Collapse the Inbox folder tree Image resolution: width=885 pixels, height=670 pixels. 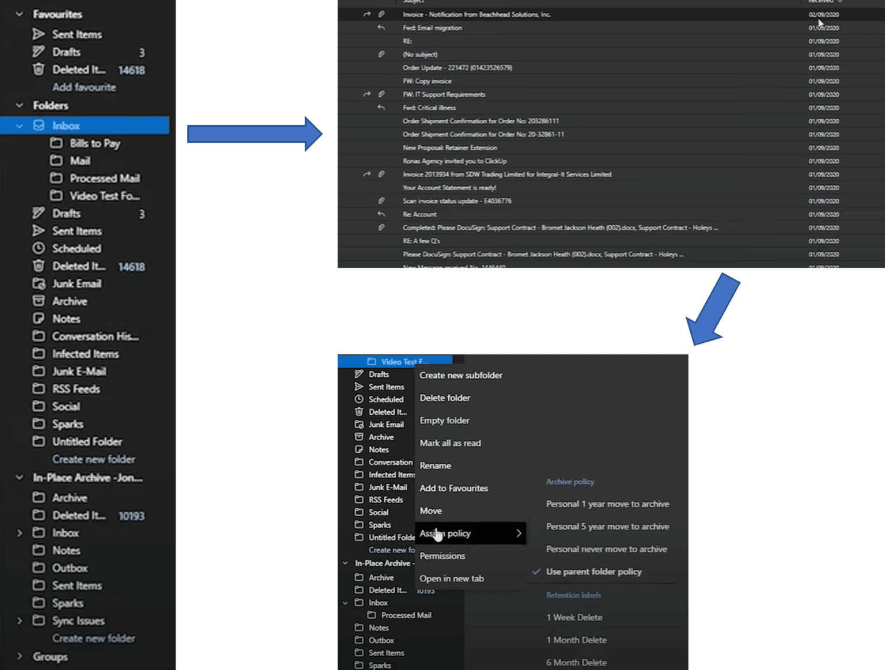20,126
